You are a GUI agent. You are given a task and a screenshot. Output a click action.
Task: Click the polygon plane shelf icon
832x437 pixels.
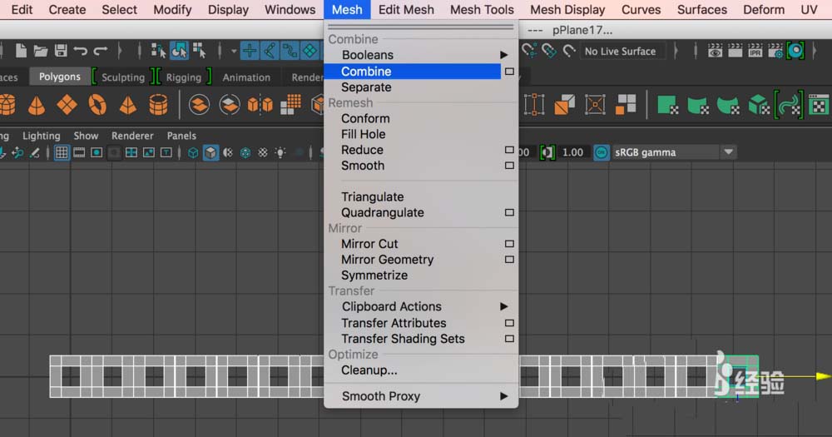[x=67, y=105]
